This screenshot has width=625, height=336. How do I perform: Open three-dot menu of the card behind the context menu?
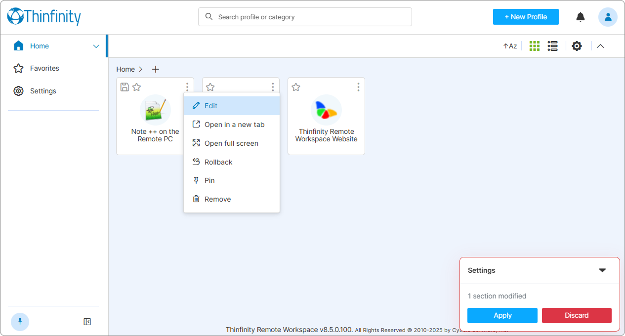pyautogui.click(x=273, y=87)
